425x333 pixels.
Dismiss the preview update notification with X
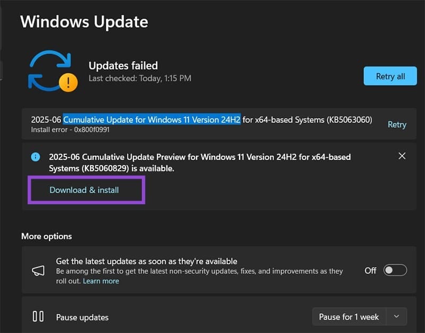402,156
